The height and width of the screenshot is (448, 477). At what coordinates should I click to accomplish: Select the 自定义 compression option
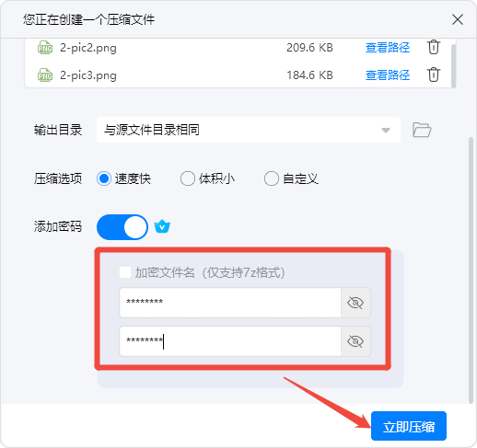272,178
